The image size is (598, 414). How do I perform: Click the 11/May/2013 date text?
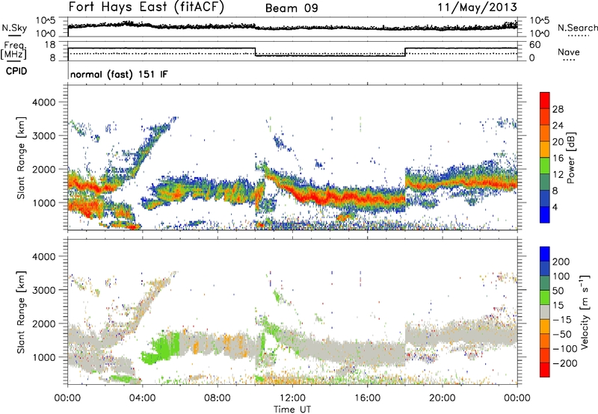(477, 7)
